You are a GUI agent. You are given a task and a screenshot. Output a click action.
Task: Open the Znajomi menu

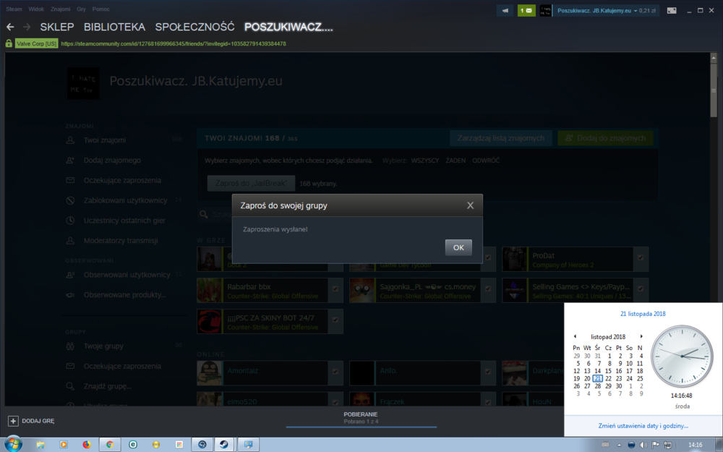point(61,9)
